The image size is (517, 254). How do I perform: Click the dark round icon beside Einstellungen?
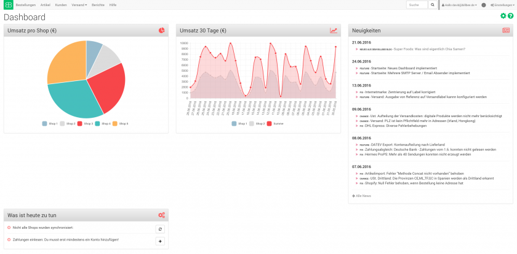point(483,6)
